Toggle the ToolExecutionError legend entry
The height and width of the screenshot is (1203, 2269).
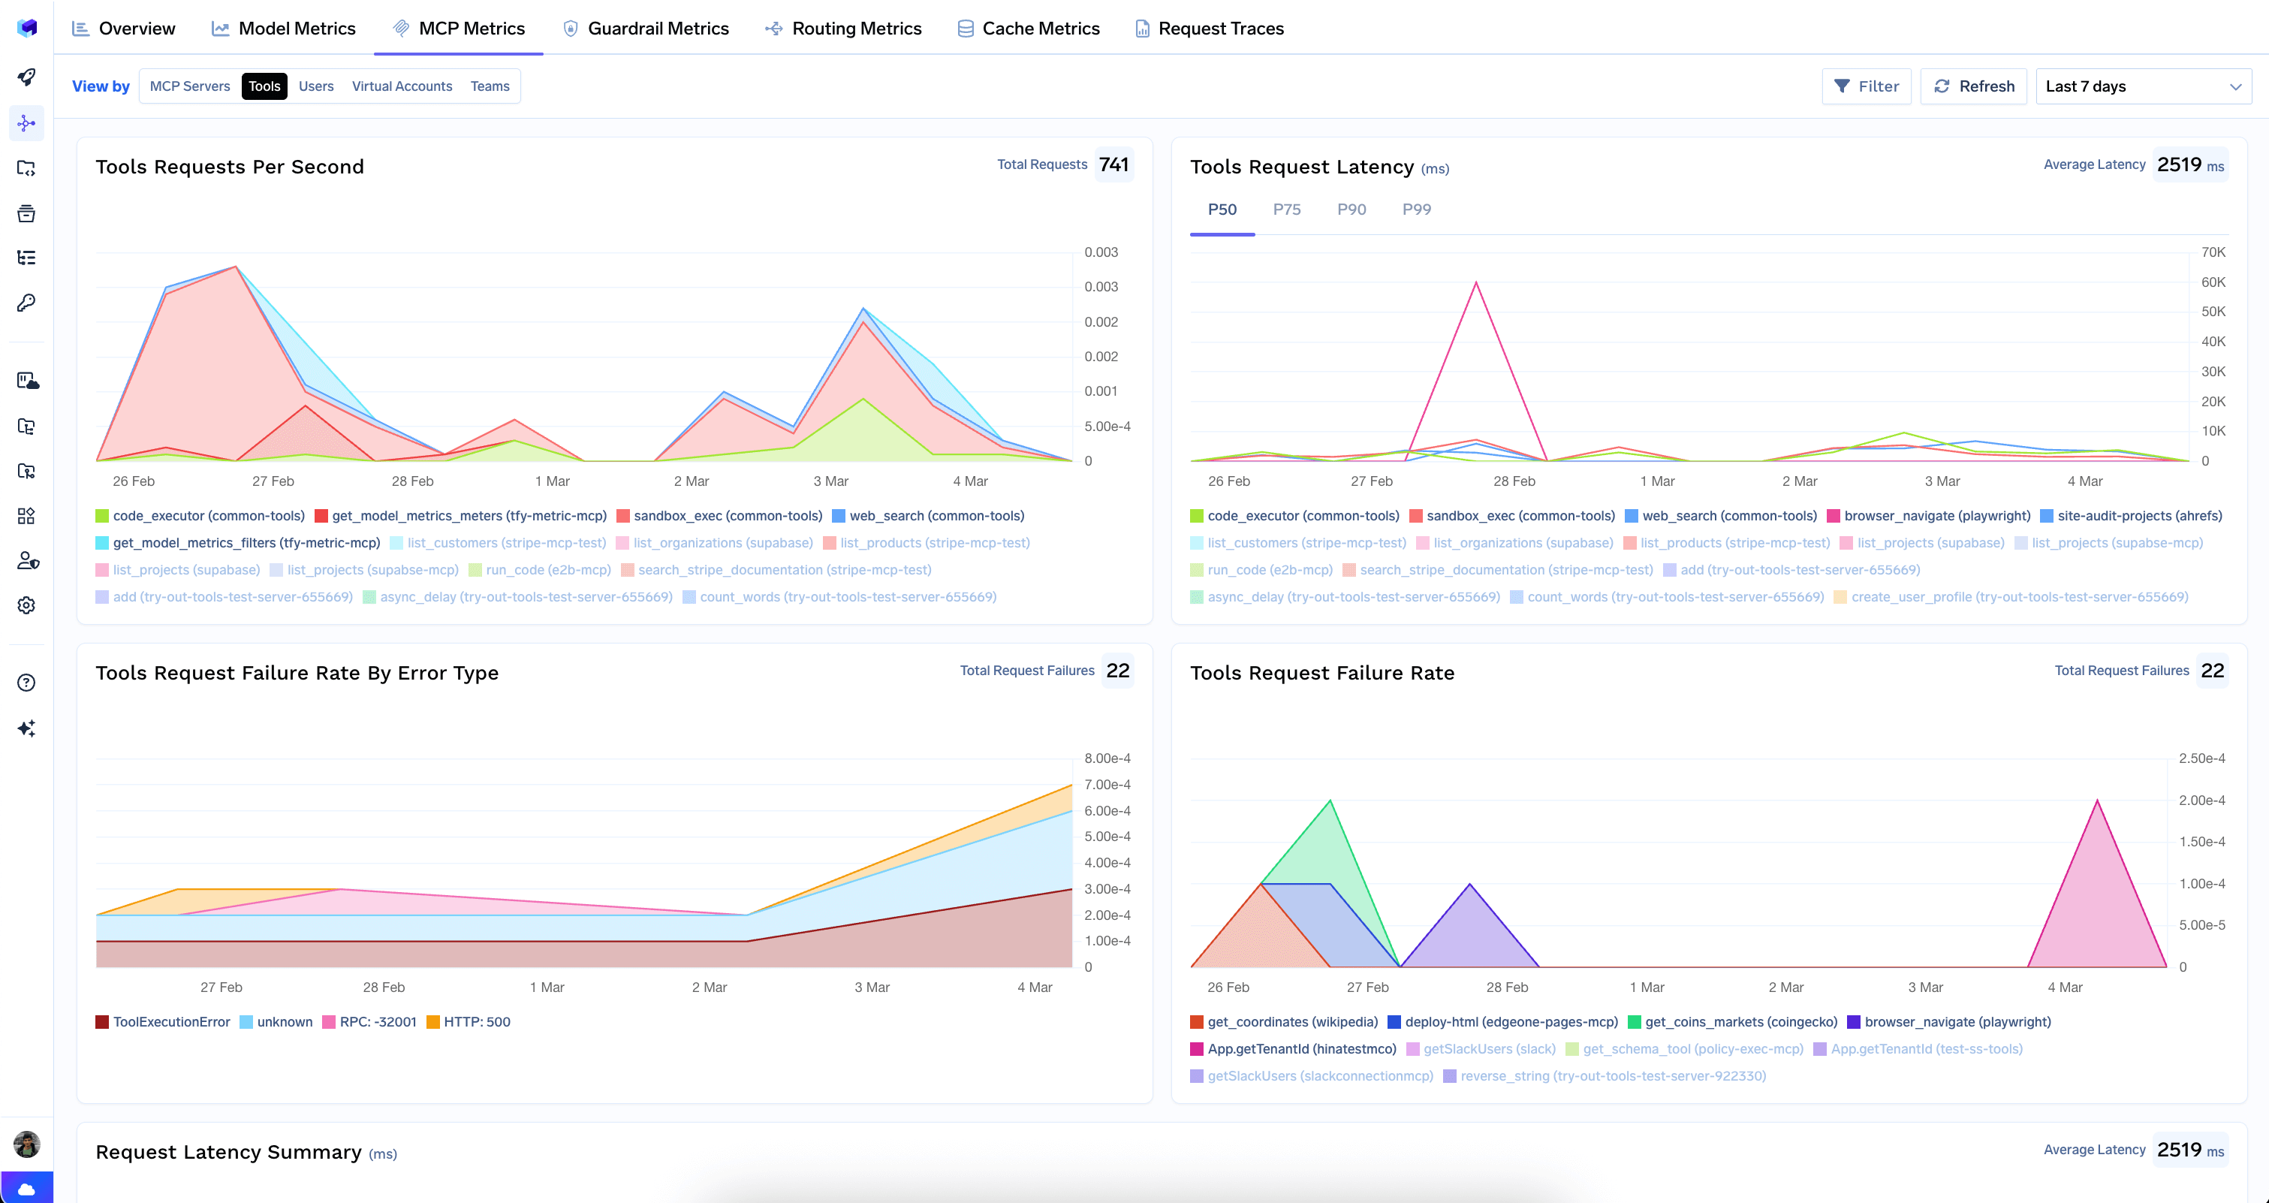click(168, 1021)
